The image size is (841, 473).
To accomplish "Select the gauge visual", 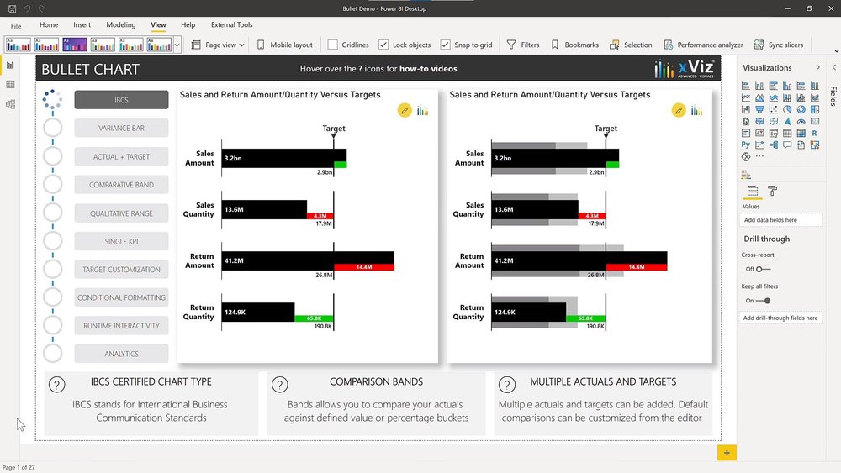I will coord(801,121).
